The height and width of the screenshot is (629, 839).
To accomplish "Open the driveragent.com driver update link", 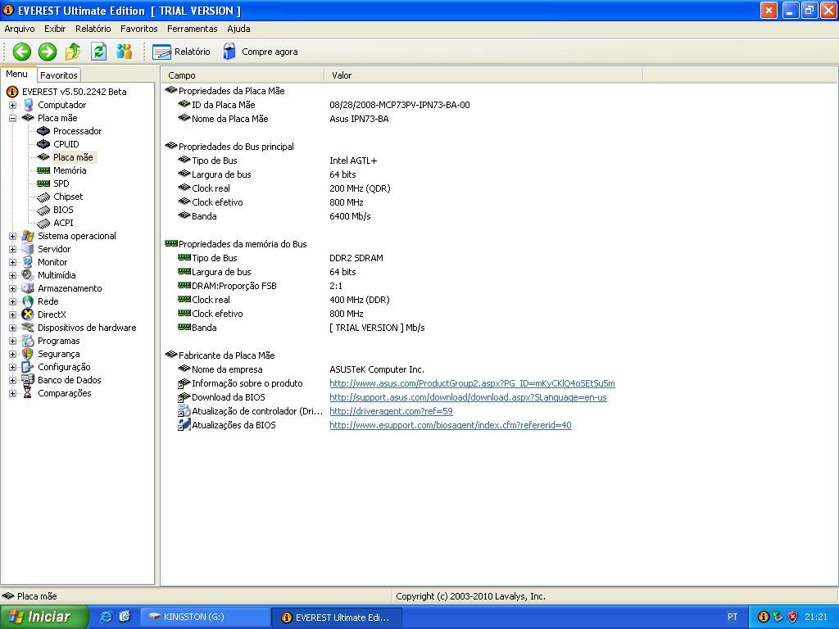I will click(391, 411).
